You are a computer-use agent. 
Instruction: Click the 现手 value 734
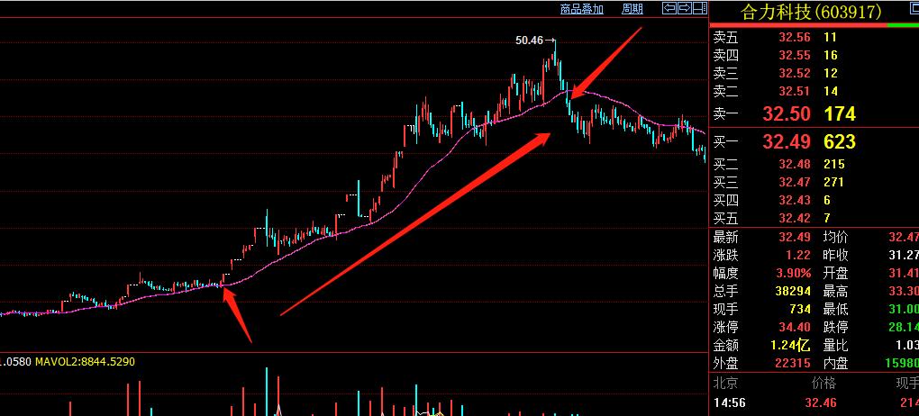pos(800,310)
